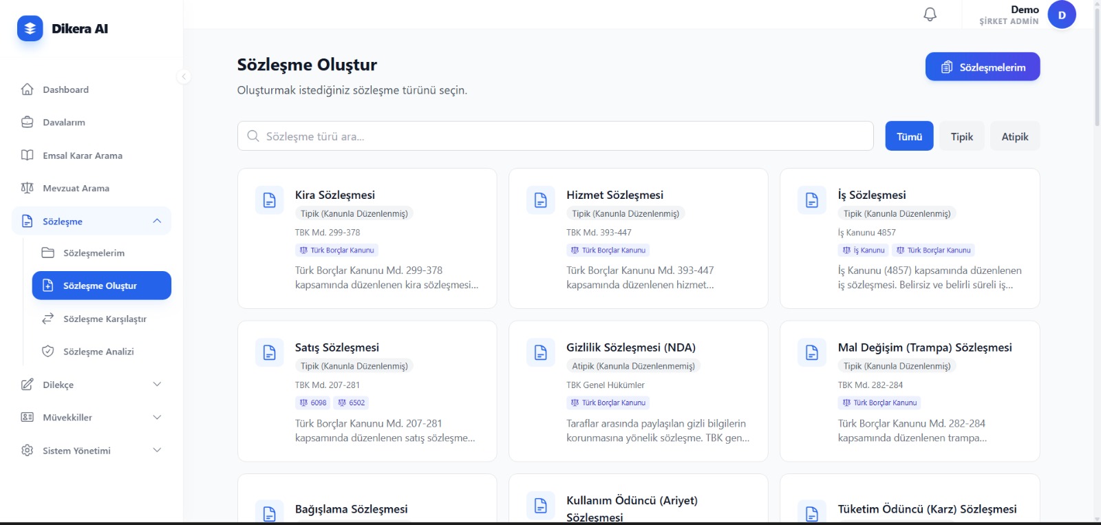The width and height of the screenshot is (1101, 525).
Task: Open the user avatar D menu
Action: click(1061, 14)
